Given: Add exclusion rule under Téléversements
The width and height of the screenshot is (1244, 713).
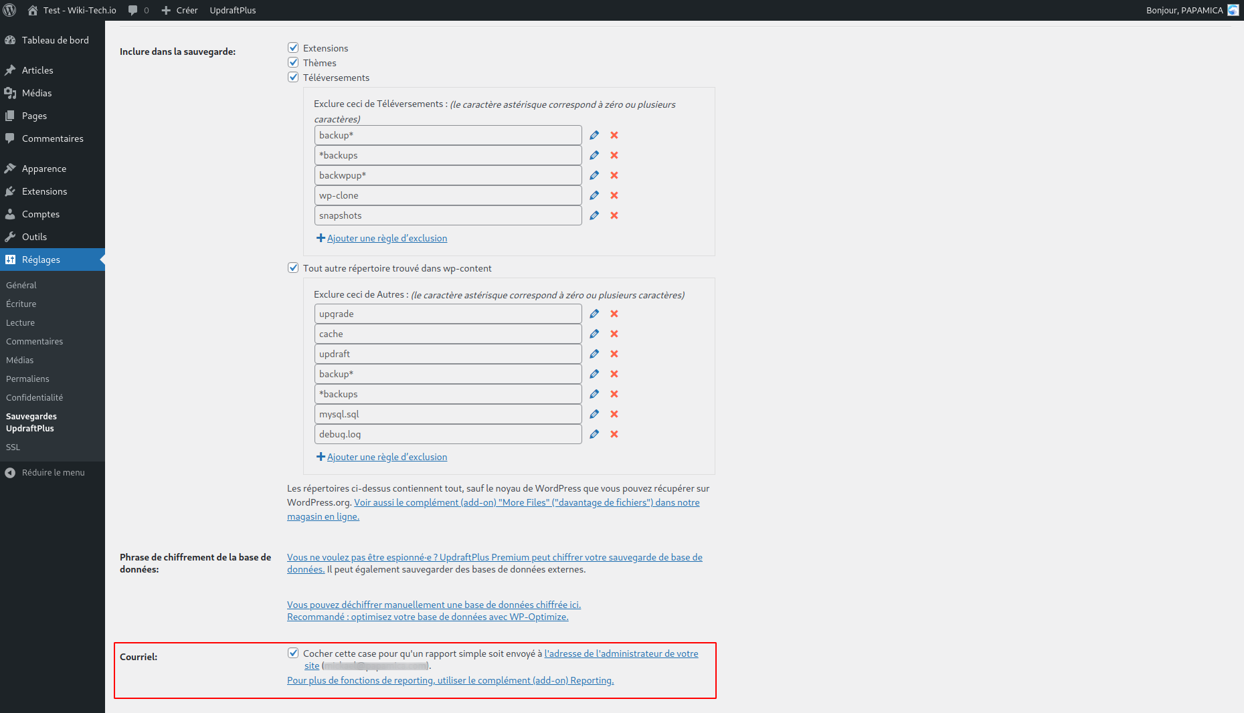Looking at the screenshot, I should pos(386,238).
